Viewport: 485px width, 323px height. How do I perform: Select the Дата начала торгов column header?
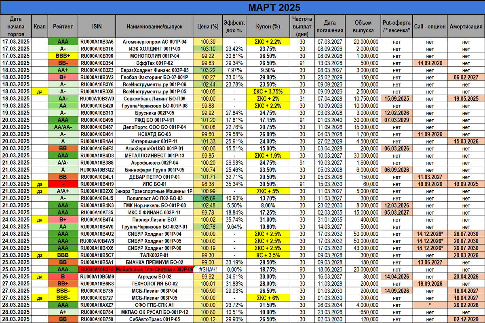click(x=15, y=26)
